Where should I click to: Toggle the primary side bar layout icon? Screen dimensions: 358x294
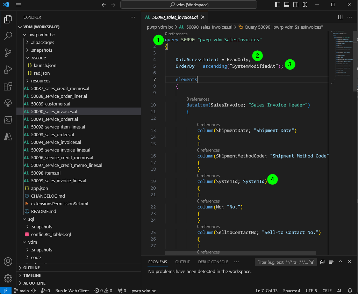point(277,5)
